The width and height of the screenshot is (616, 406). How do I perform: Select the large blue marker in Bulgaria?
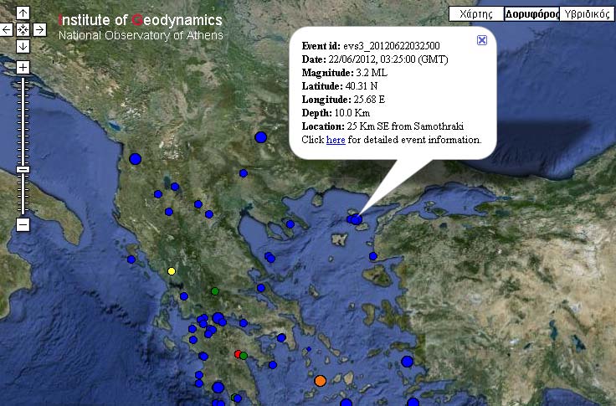261,137
